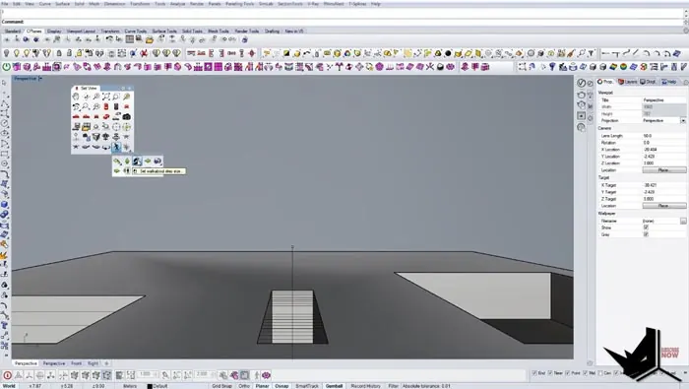689x389 pixels.
Task: Toggle the Mid osnap checkbox
Action: pyautogui.click(x=586, y=372)
